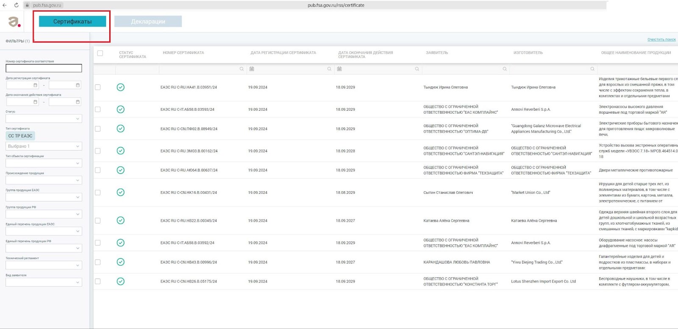Open the Технический регламент dropdown

click(x=44, y=265)
